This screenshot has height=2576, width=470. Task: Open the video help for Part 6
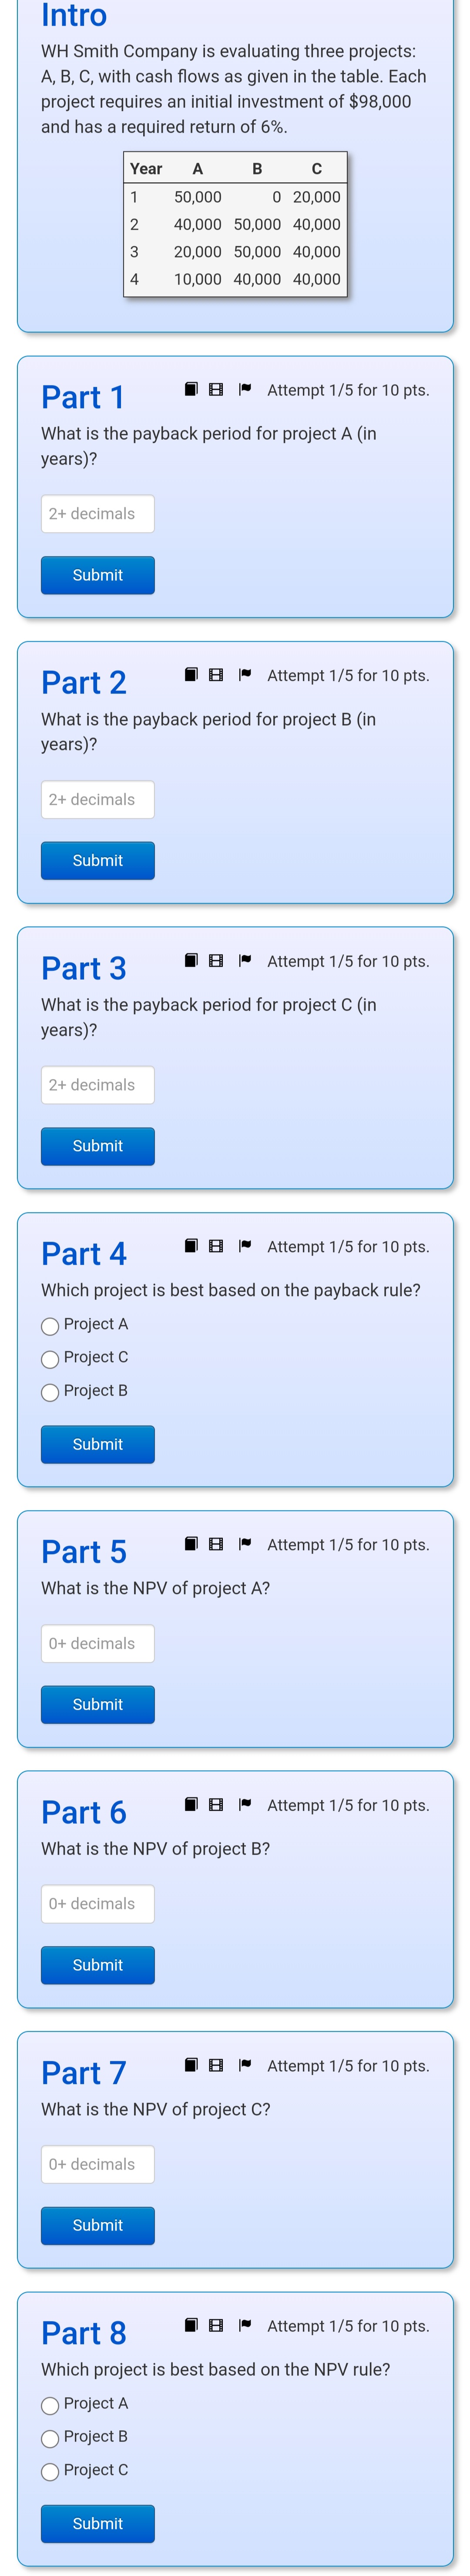click(x=215, y=1805)
